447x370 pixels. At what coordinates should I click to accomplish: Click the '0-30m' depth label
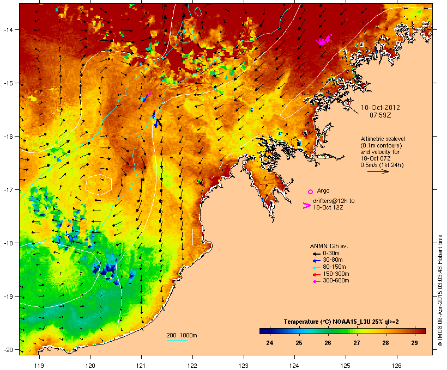click(x=331, y=254)
